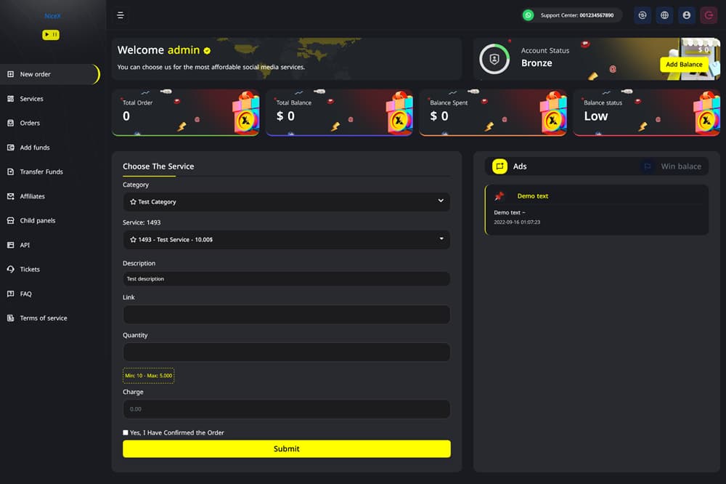The width and height of the screenshot is (726, 484).
Task: Click the WhatsApp support icon
Action: (528, 15)
